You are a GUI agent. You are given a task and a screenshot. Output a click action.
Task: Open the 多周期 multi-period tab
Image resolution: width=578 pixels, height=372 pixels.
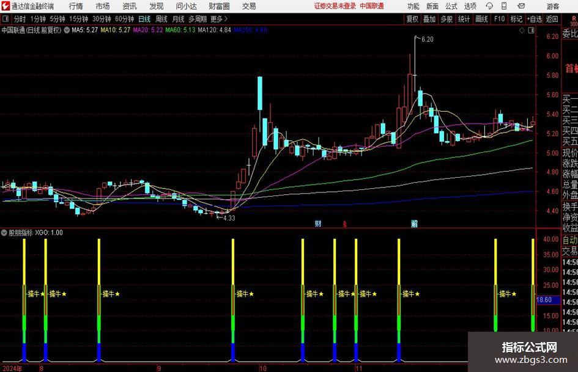click(x=198, y=19)
